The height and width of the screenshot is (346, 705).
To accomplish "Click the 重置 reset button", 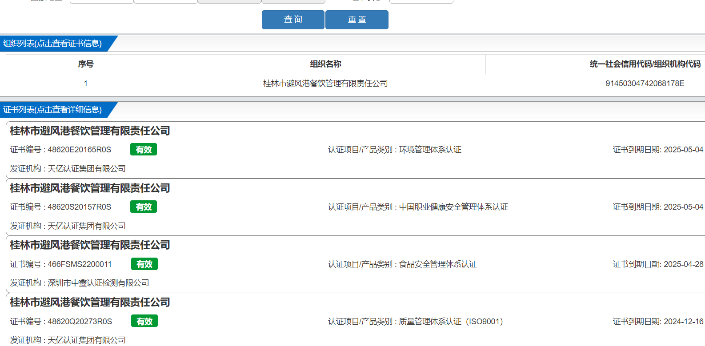I will click(x=357, y=20).
